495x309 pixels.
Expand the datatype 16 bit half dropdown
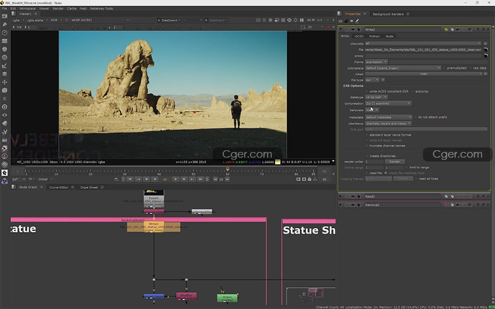click(376, 97)
